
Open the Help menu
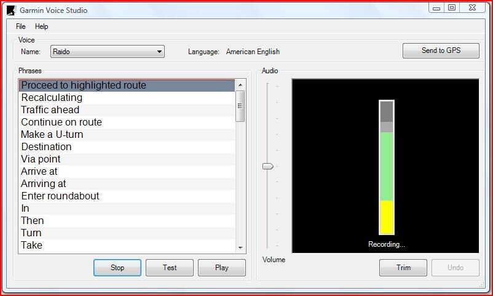(42, 26)
